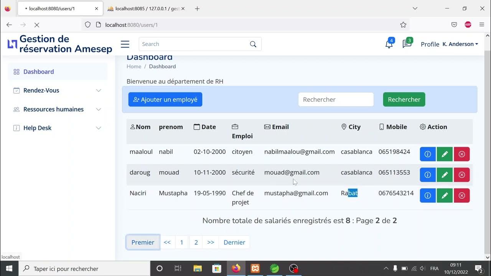Image resolution: width=491 pixels, height=276 pixels.
Task: Edit employee Naciri Mustapha
Action: pyautogui.click(x=445, y=195)
